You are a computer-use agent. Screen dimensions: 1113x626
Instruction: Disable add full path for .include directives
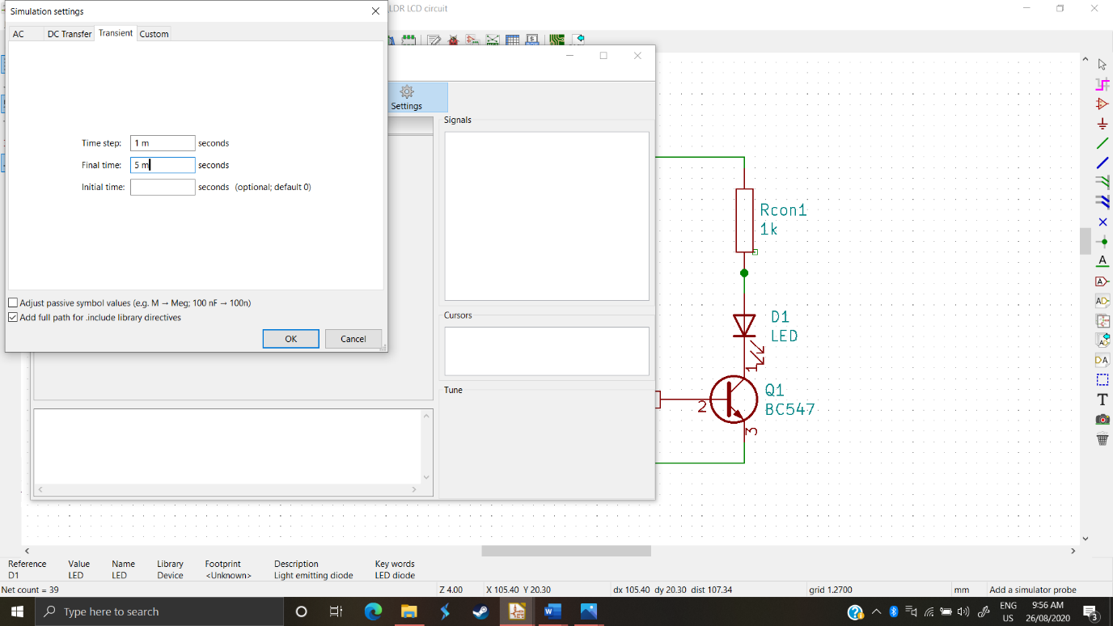[13, 317]
